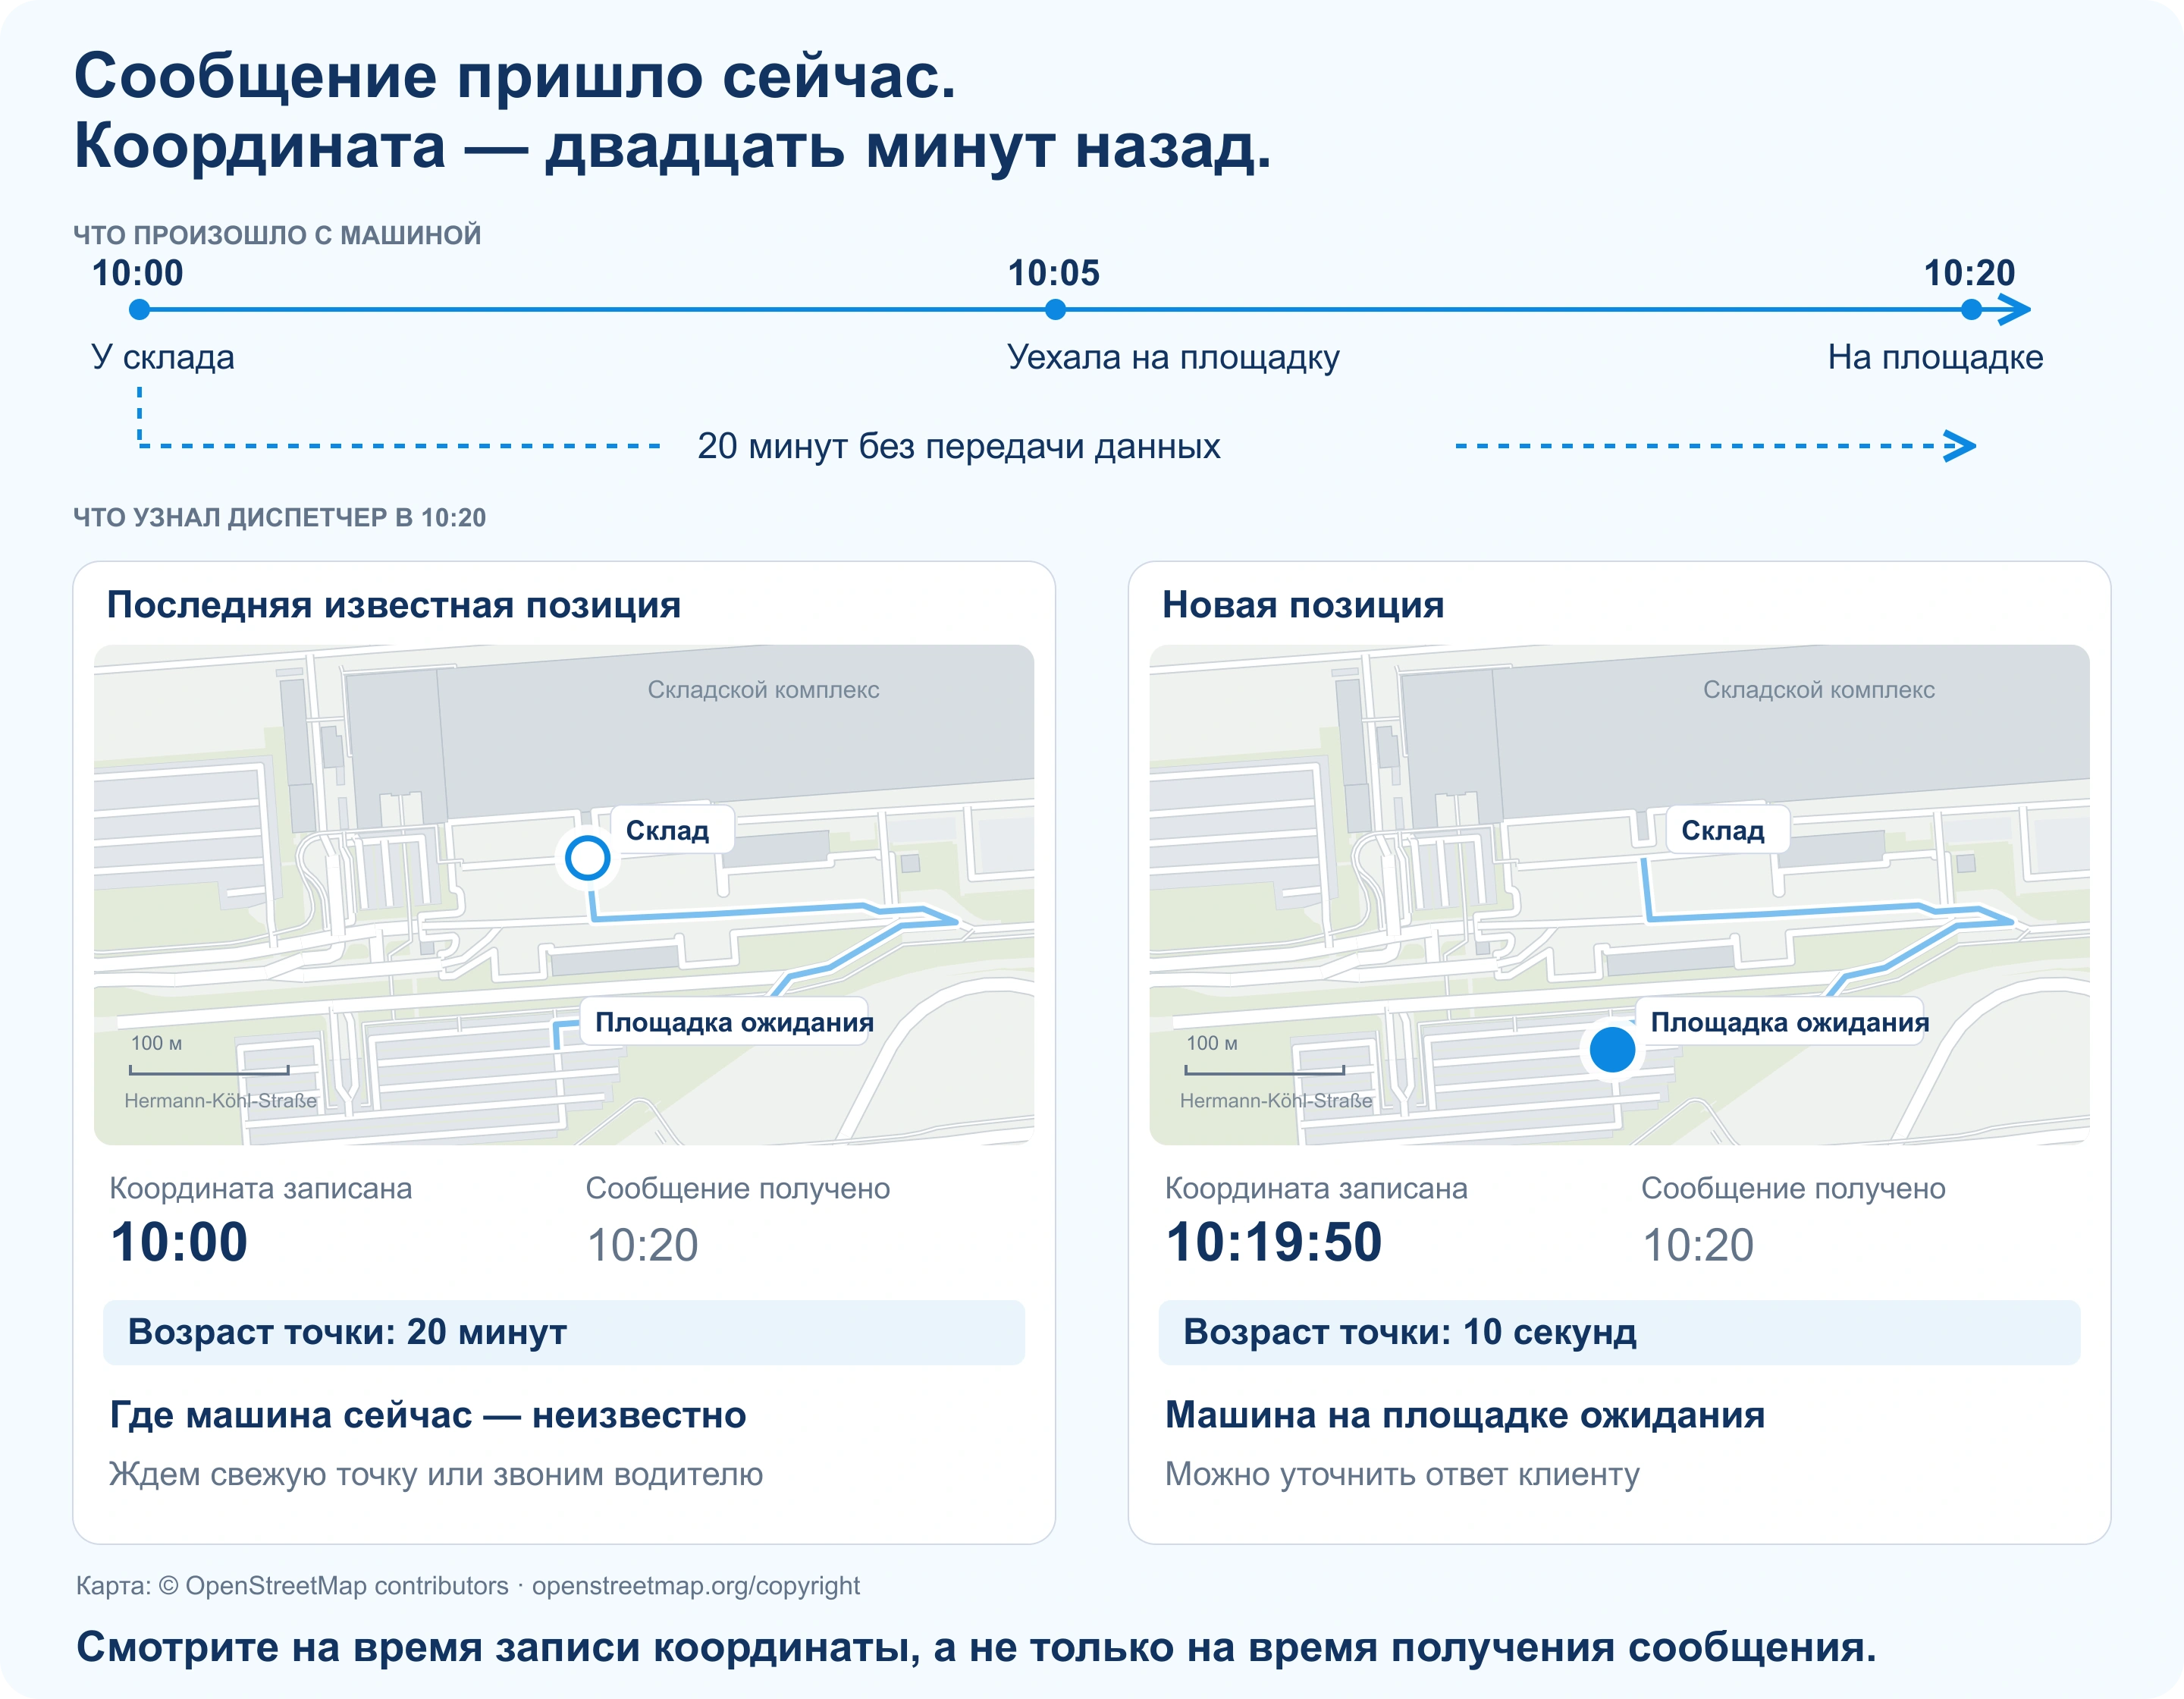The width and height of the screenshot is (2184, 1699).
Task: Click the Новая позиция heading
Action: click(1303, 606)
